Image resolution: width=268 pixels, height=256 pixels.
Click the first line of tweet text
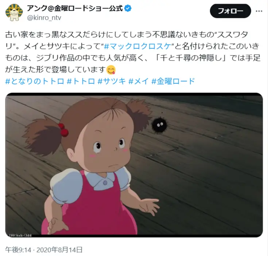tap(127, 35)
